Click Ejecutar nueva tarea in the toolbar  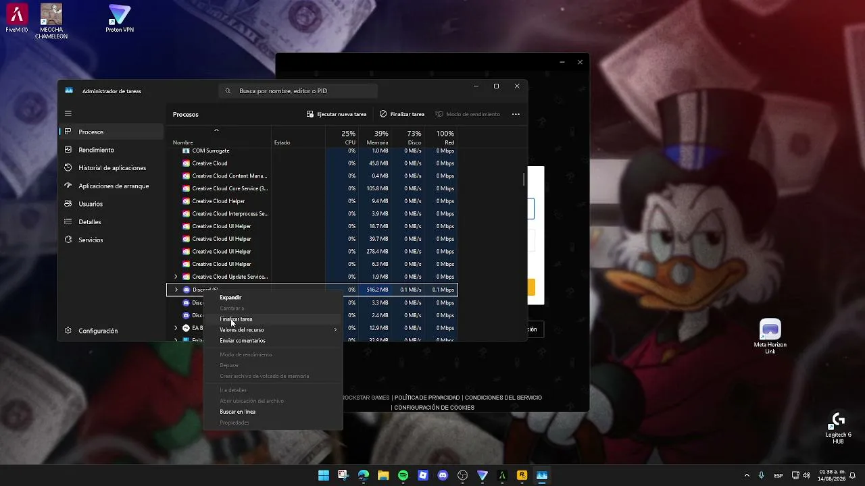click(337, 114)
